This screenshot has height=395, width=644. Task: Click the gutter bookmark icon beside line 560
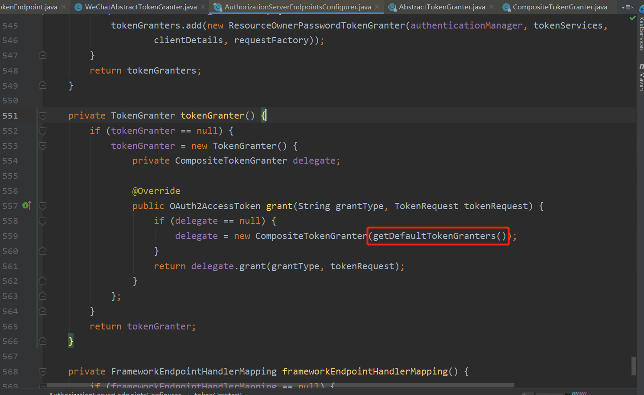coord(42,251)
